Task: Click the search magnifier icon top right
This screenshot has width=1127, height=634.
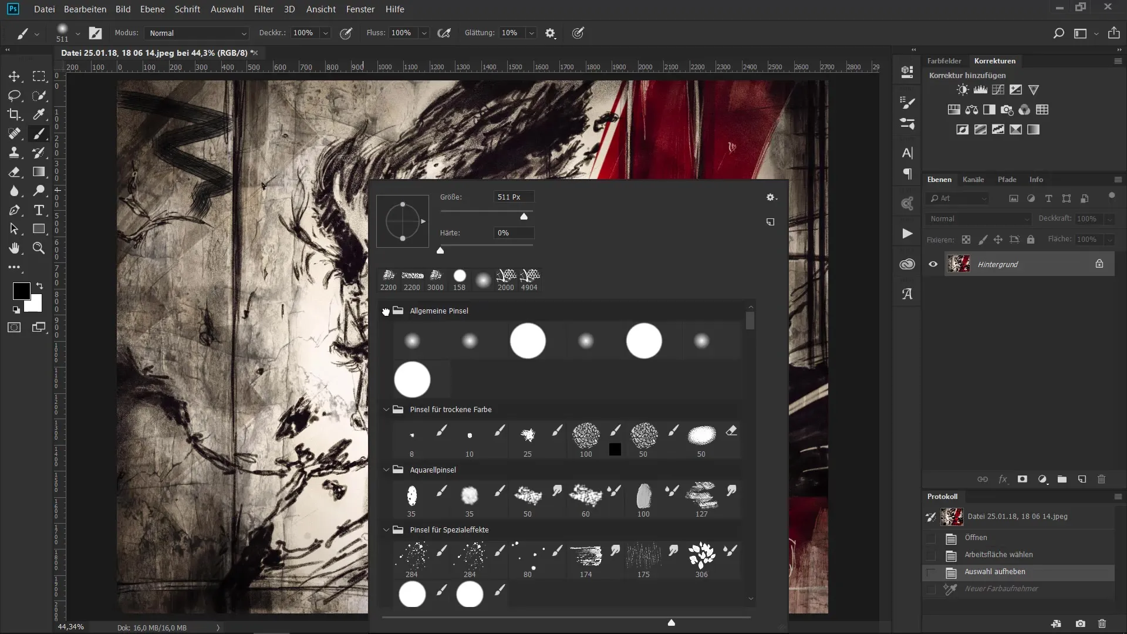Action: pos(1058,33)
